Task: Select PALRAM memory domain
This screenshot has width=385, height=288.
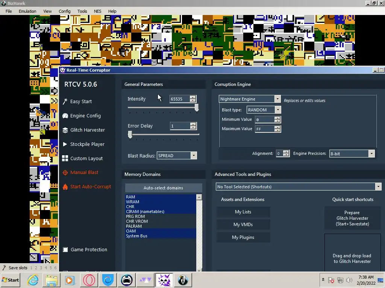Action: click(x=161, y=226)
